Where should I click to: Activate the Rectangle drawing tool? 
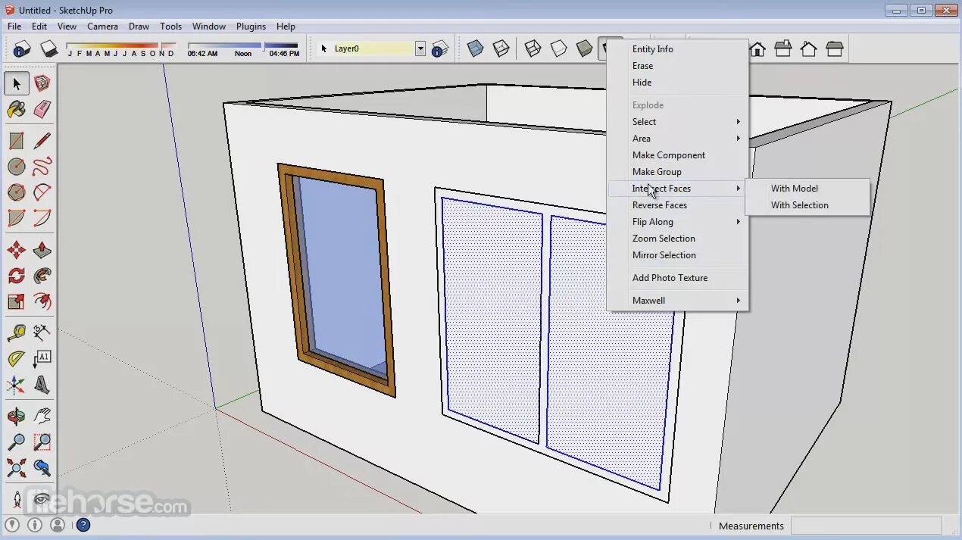point(17,141)
